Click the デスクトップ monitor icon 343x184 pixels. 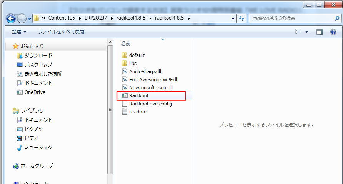(20, 65)
